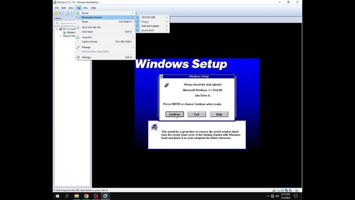Select Shared VMs in the Library tree
Viewport: 355px width, 200px height.
(69, 36)
